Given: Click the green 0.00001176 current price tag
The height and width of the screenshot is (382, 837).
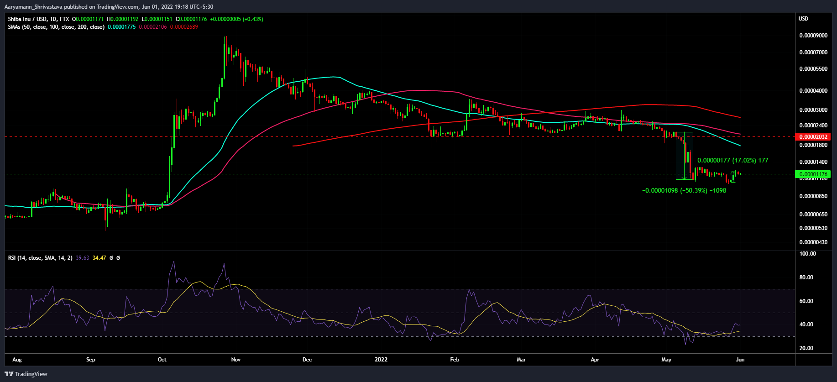Looking at the screenshot, I should click(812, 174).
